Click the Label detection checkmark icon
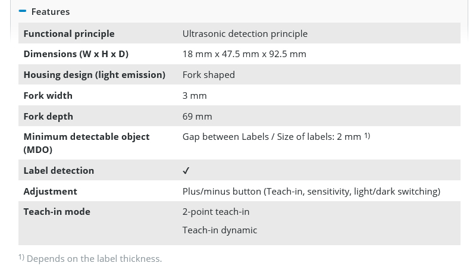The width and height of the screenshot is (476, 269). click(x=186, y=171)
